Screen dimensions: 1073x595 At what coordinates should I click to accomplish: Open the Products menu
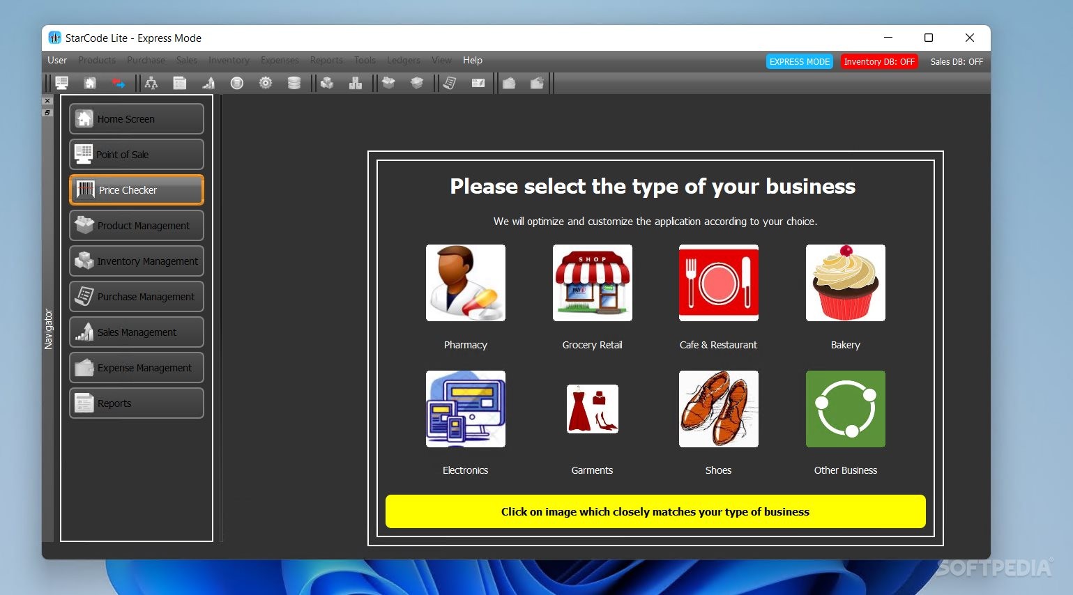97,61
